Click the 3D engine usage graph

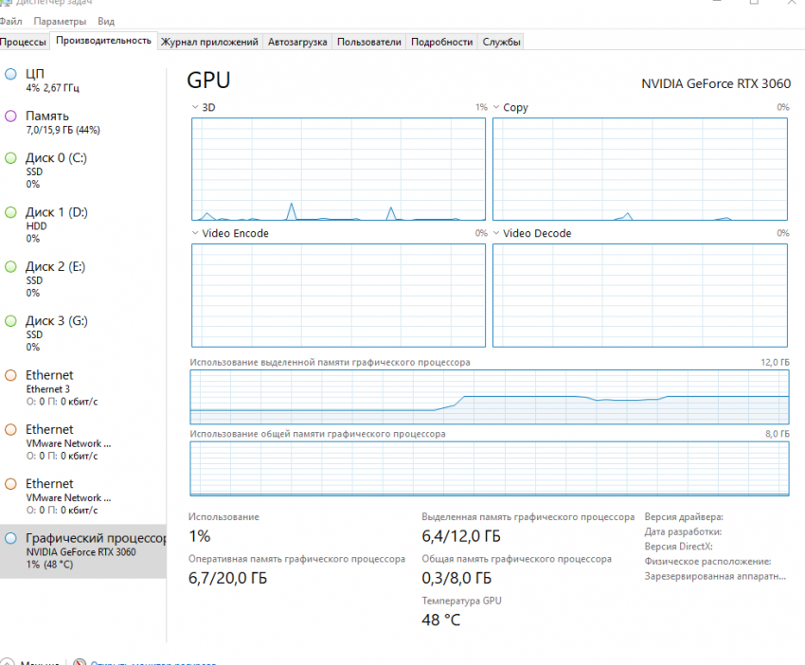click(338, 170)
